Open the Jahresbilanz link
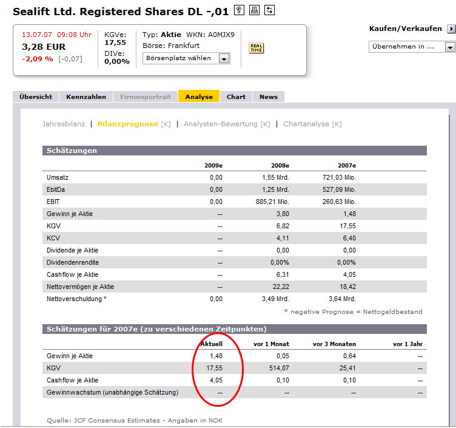456x428 pixels. [64, 124]
